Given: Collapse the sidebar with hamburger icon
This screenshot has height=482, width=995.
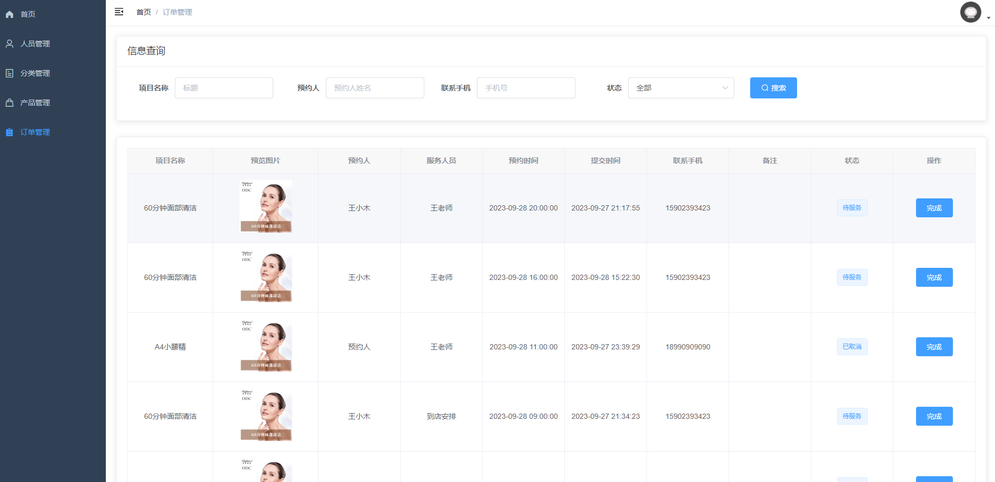Looking at the screenshot, I should (119, 12).
